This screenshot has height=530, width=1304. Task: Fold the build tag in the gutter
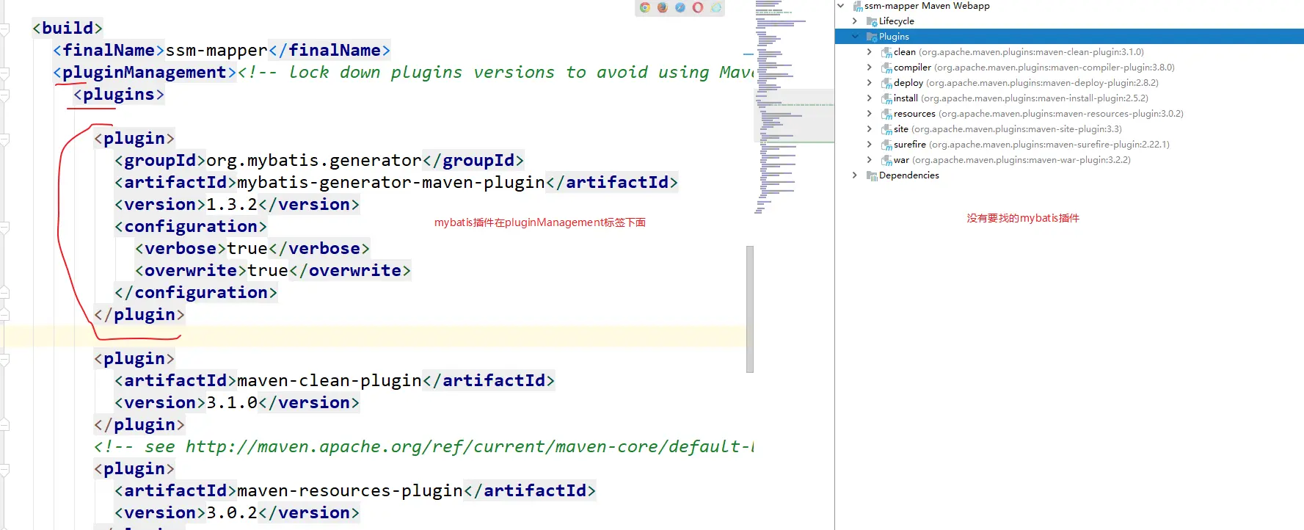[x=4, y=29]
